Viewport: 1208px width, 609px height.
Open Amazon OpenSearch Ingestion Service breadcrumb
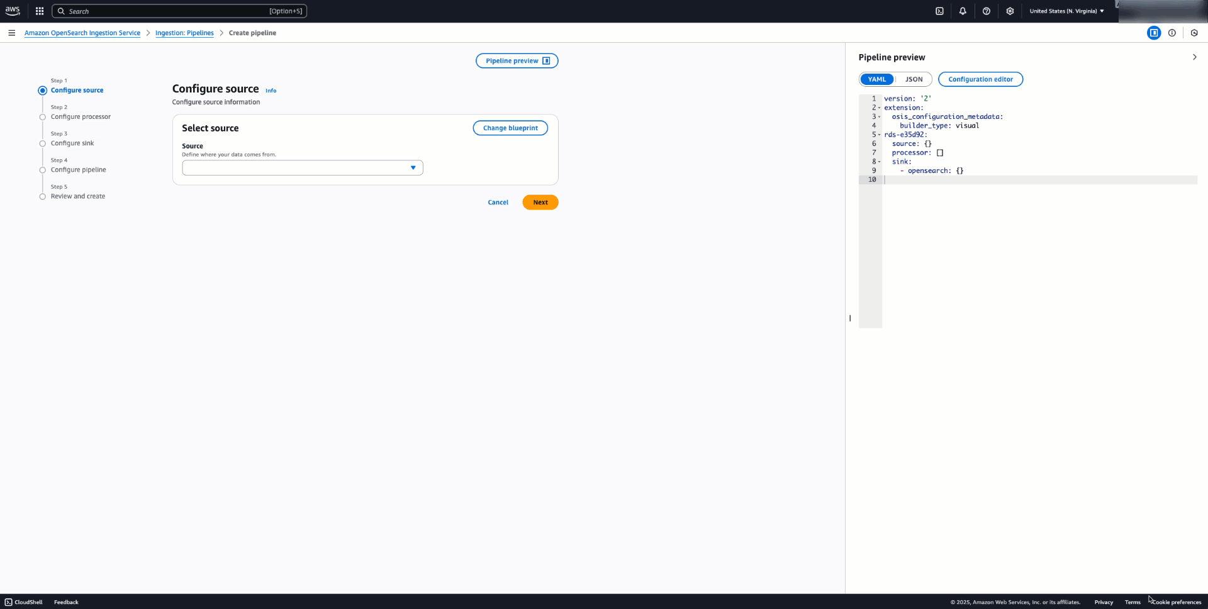[x=82, y=33]
